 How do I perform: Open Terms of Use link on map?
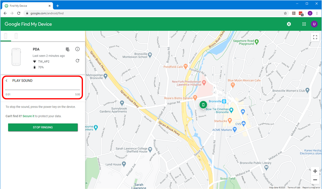[294, 187]
